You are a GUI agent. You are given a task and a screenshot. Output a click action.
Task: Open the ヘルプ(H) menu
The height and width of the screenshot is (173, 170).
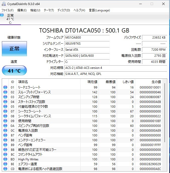pyautogui.click(x=79, y=10)
